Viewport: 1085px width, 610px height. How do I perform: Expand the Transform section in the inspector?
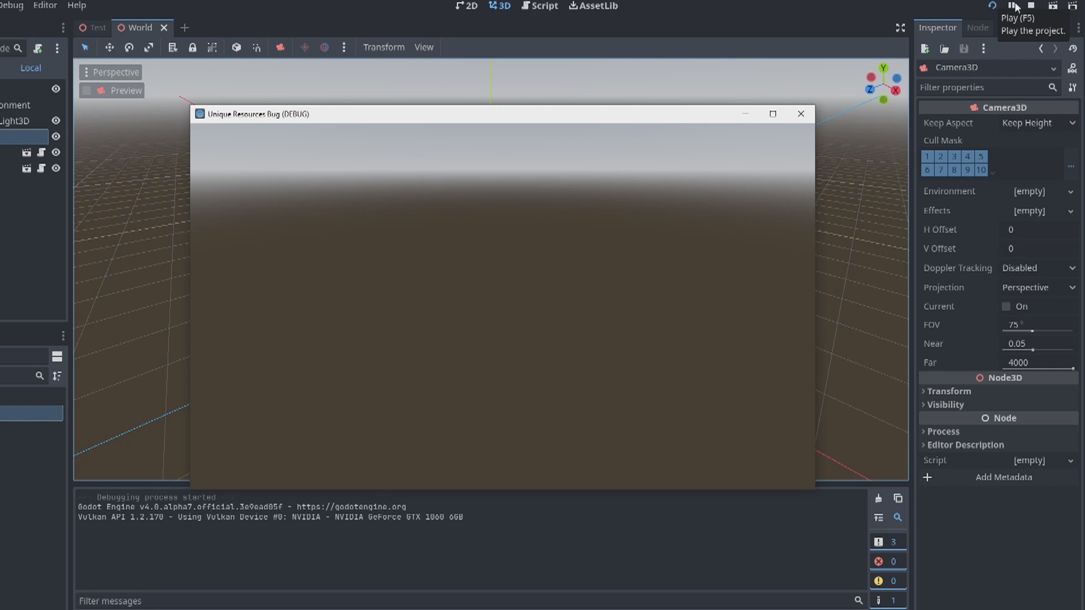[949, 391]
